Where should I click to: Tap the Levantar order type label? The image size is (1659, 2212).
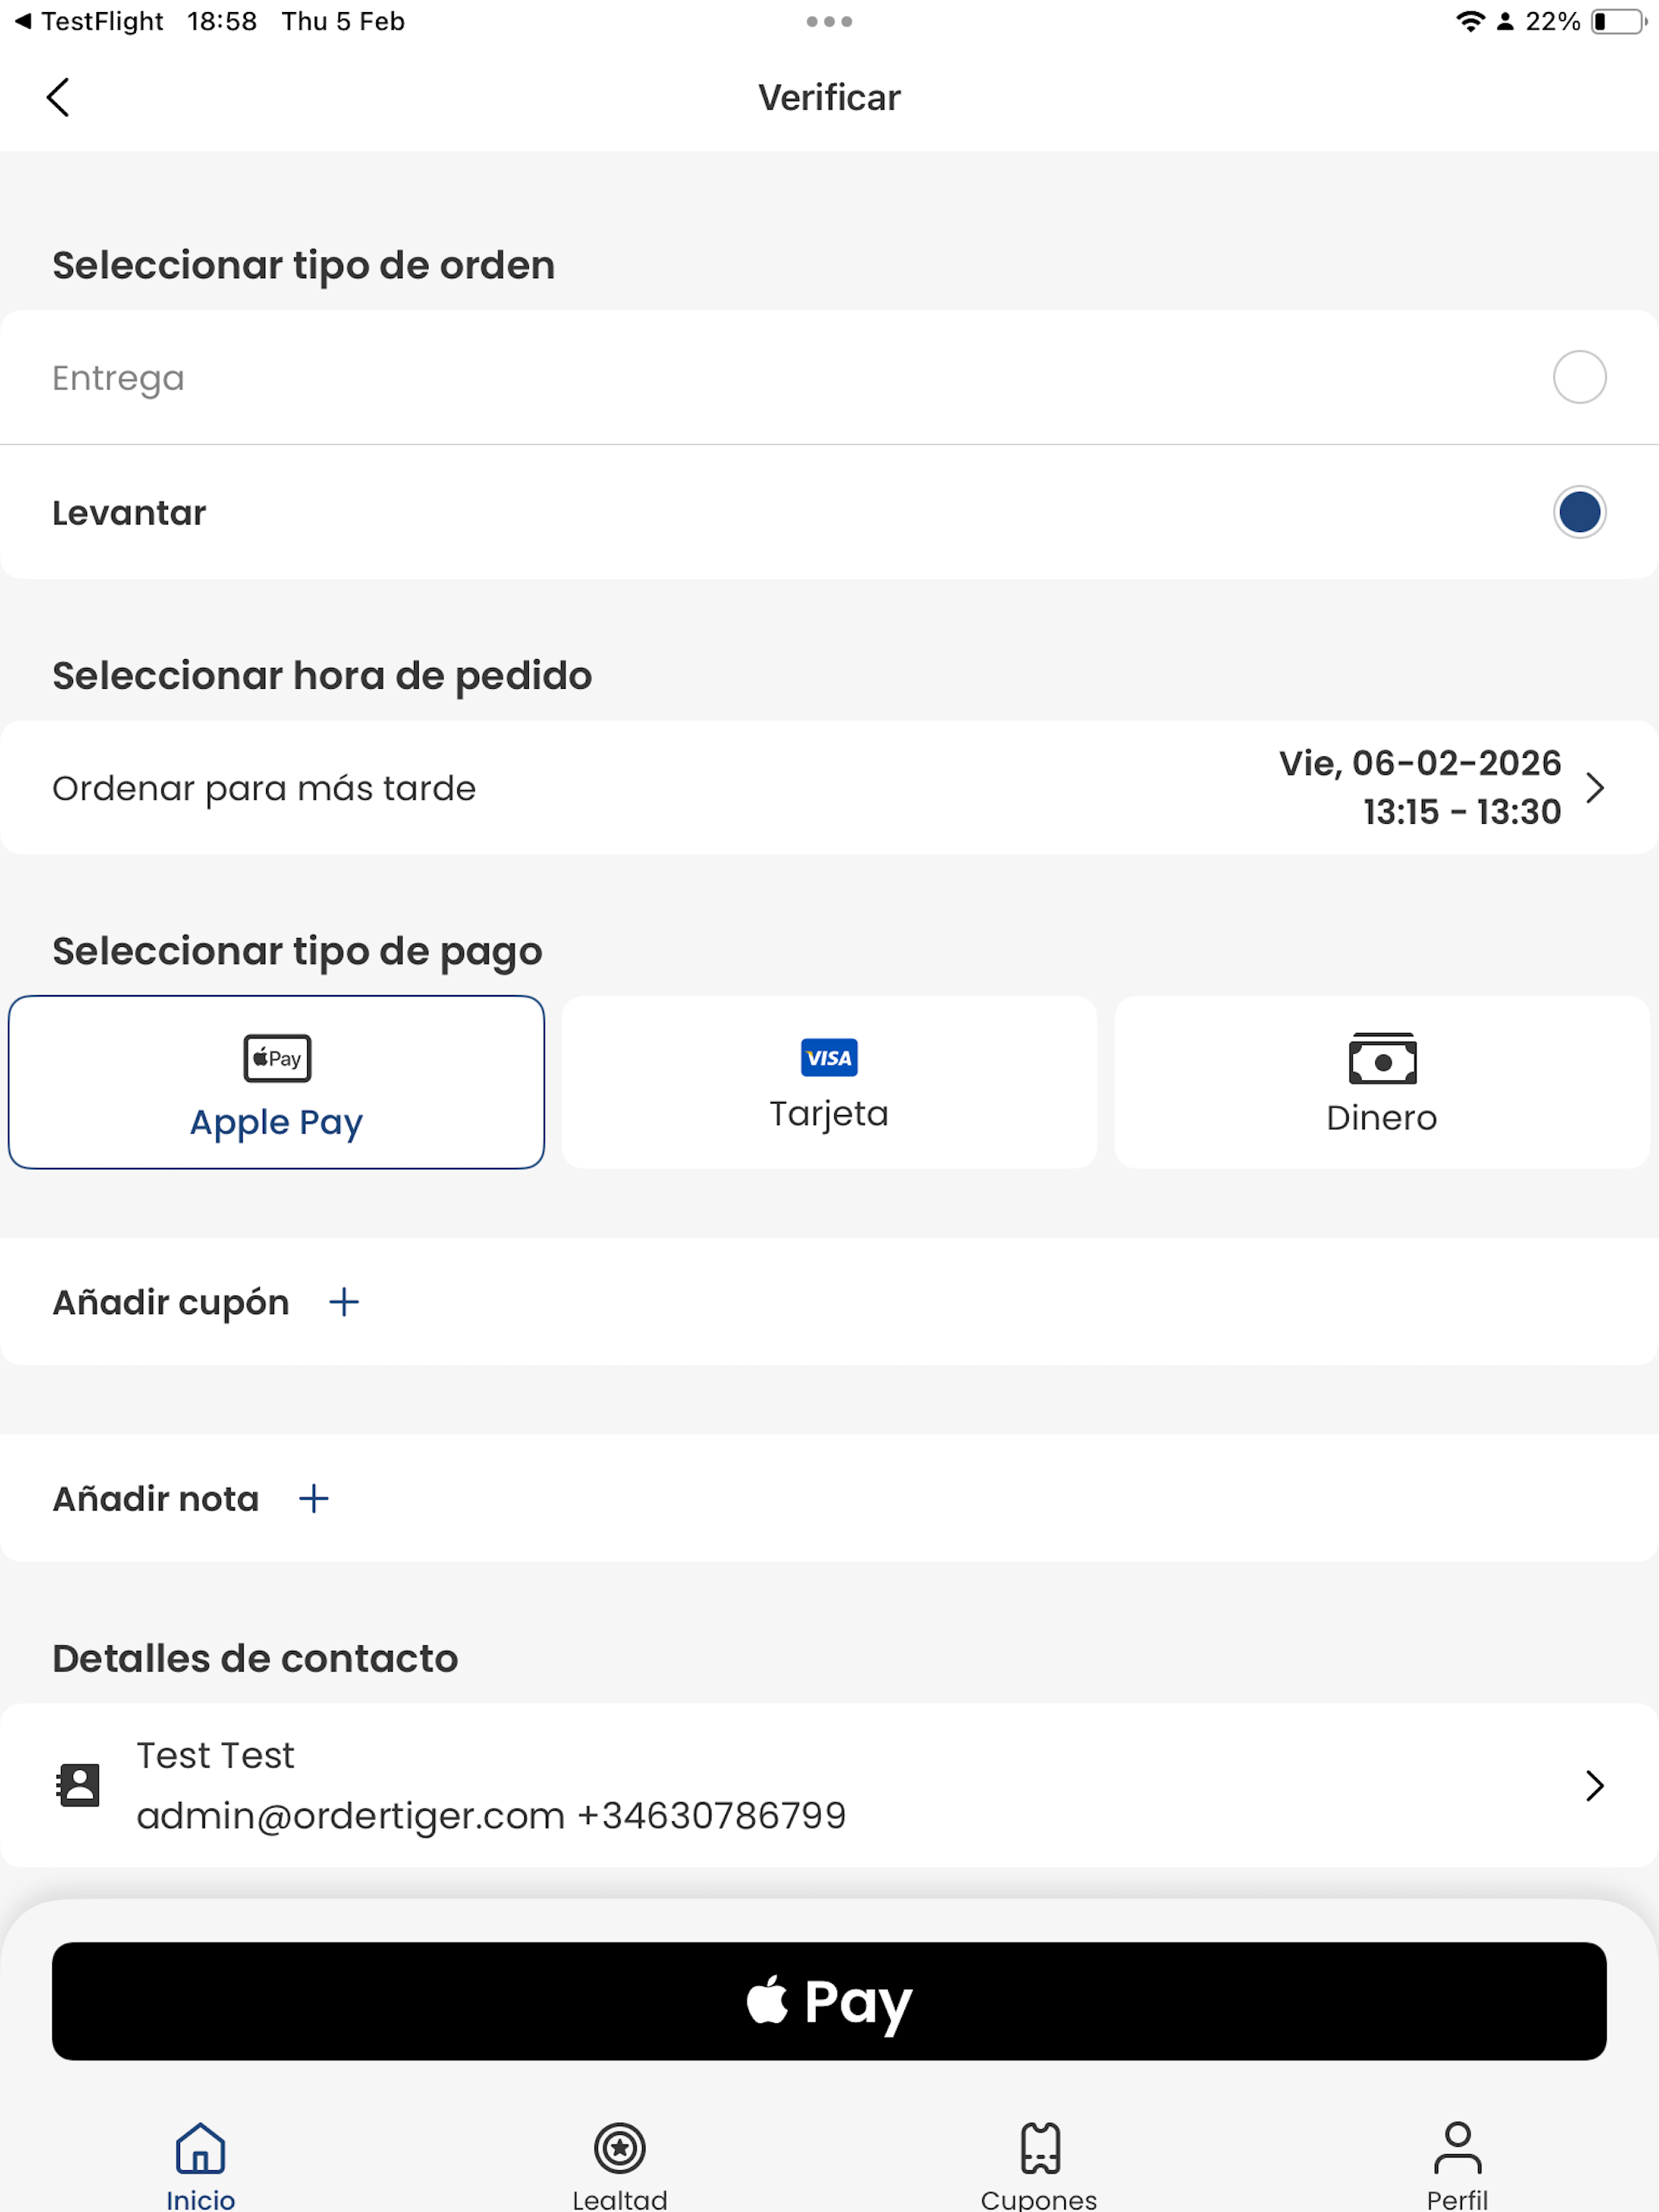tap(129, 513)
